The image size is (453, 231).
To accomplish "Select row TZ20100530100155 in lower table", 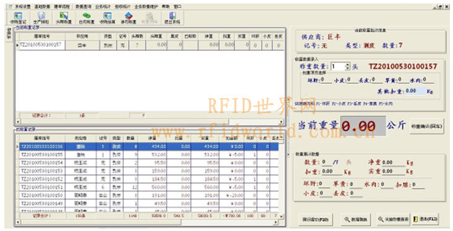I will click(x=149, y=154).
